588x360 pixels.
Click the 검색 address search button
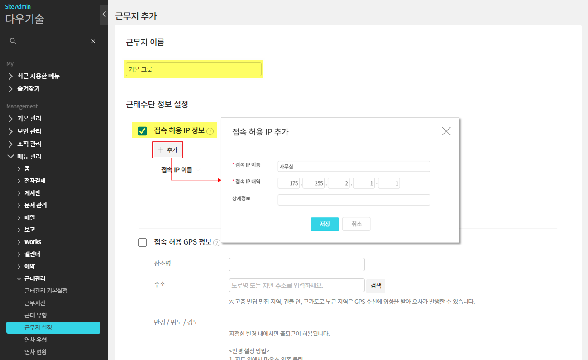[376, 286]
